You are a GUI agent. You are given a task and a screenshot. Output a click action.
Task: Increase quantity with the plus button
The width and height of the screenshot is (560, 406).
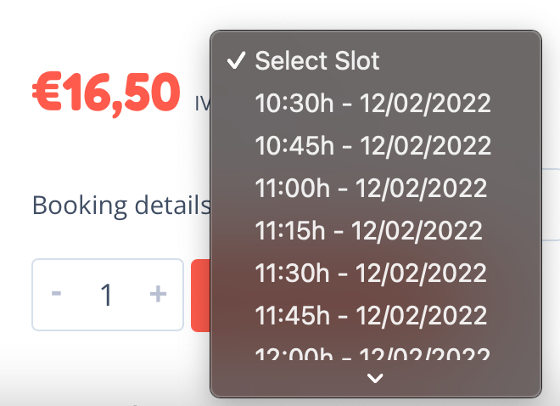158,294
